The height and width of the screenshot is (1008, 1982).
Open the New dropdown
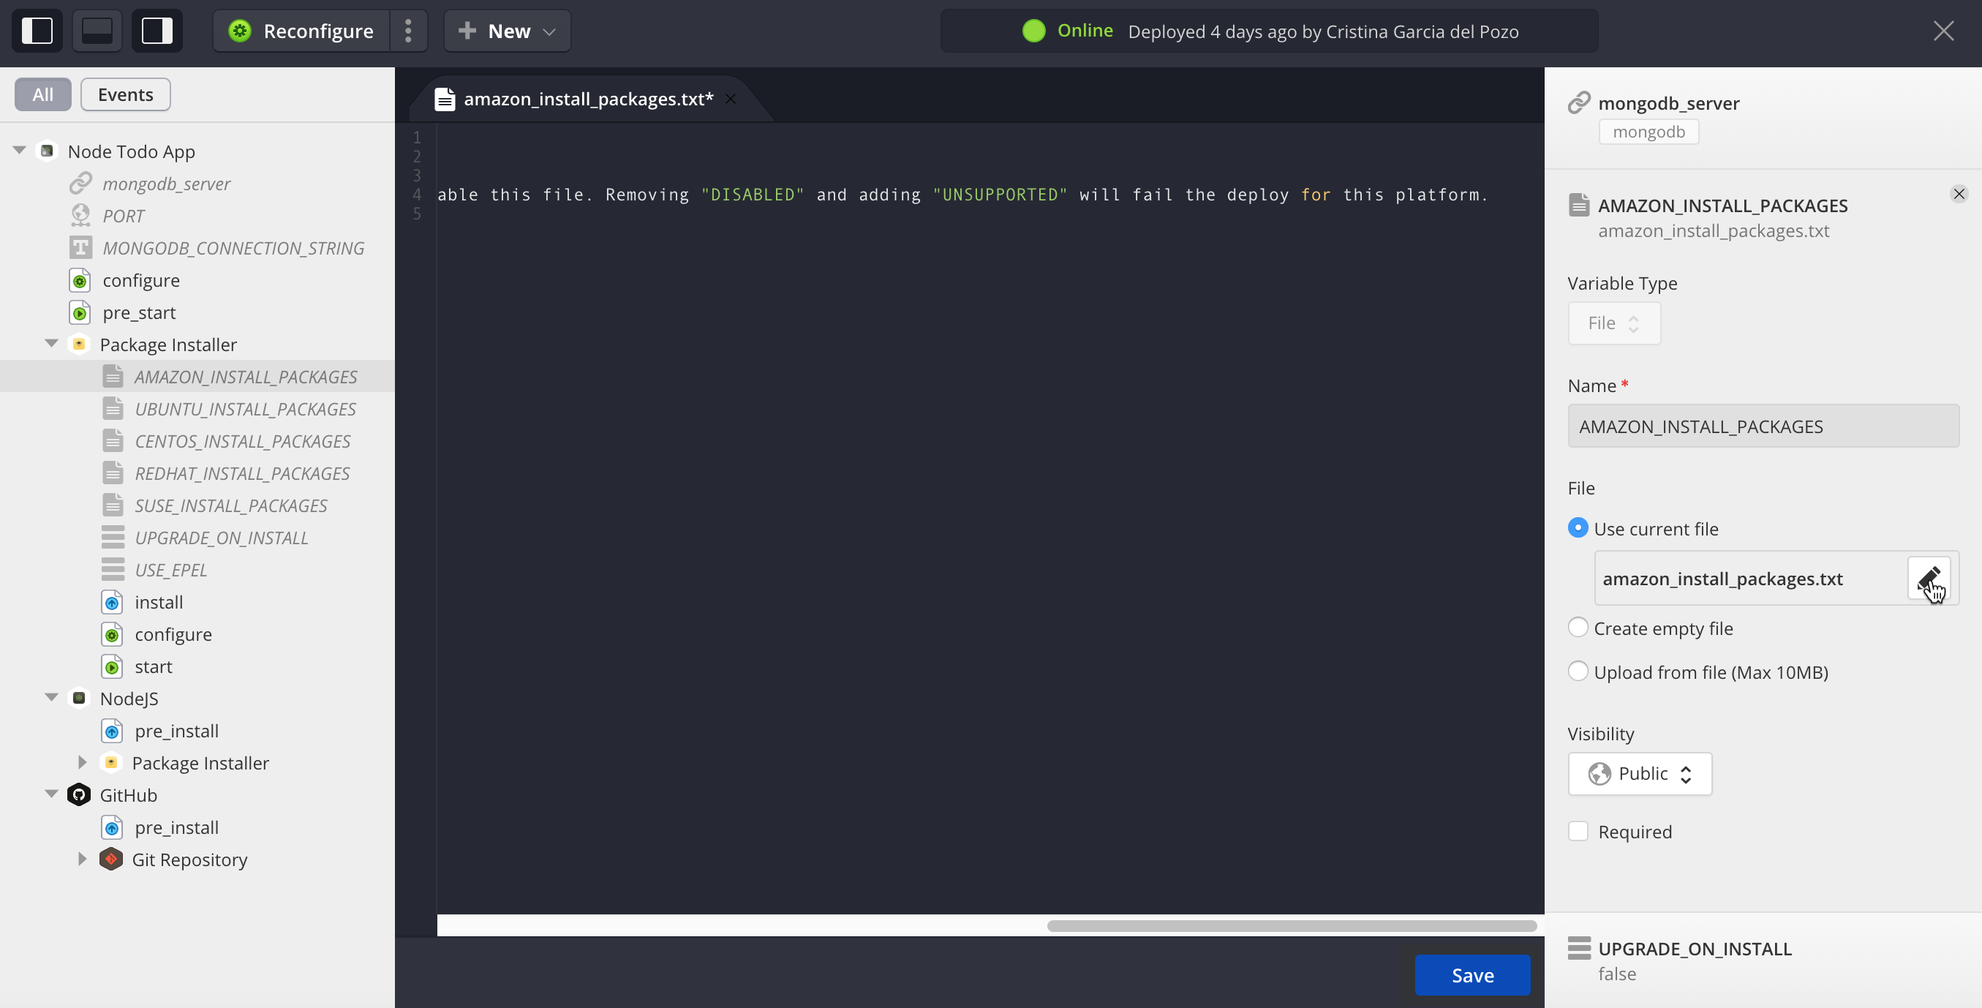tap(507, 31)
